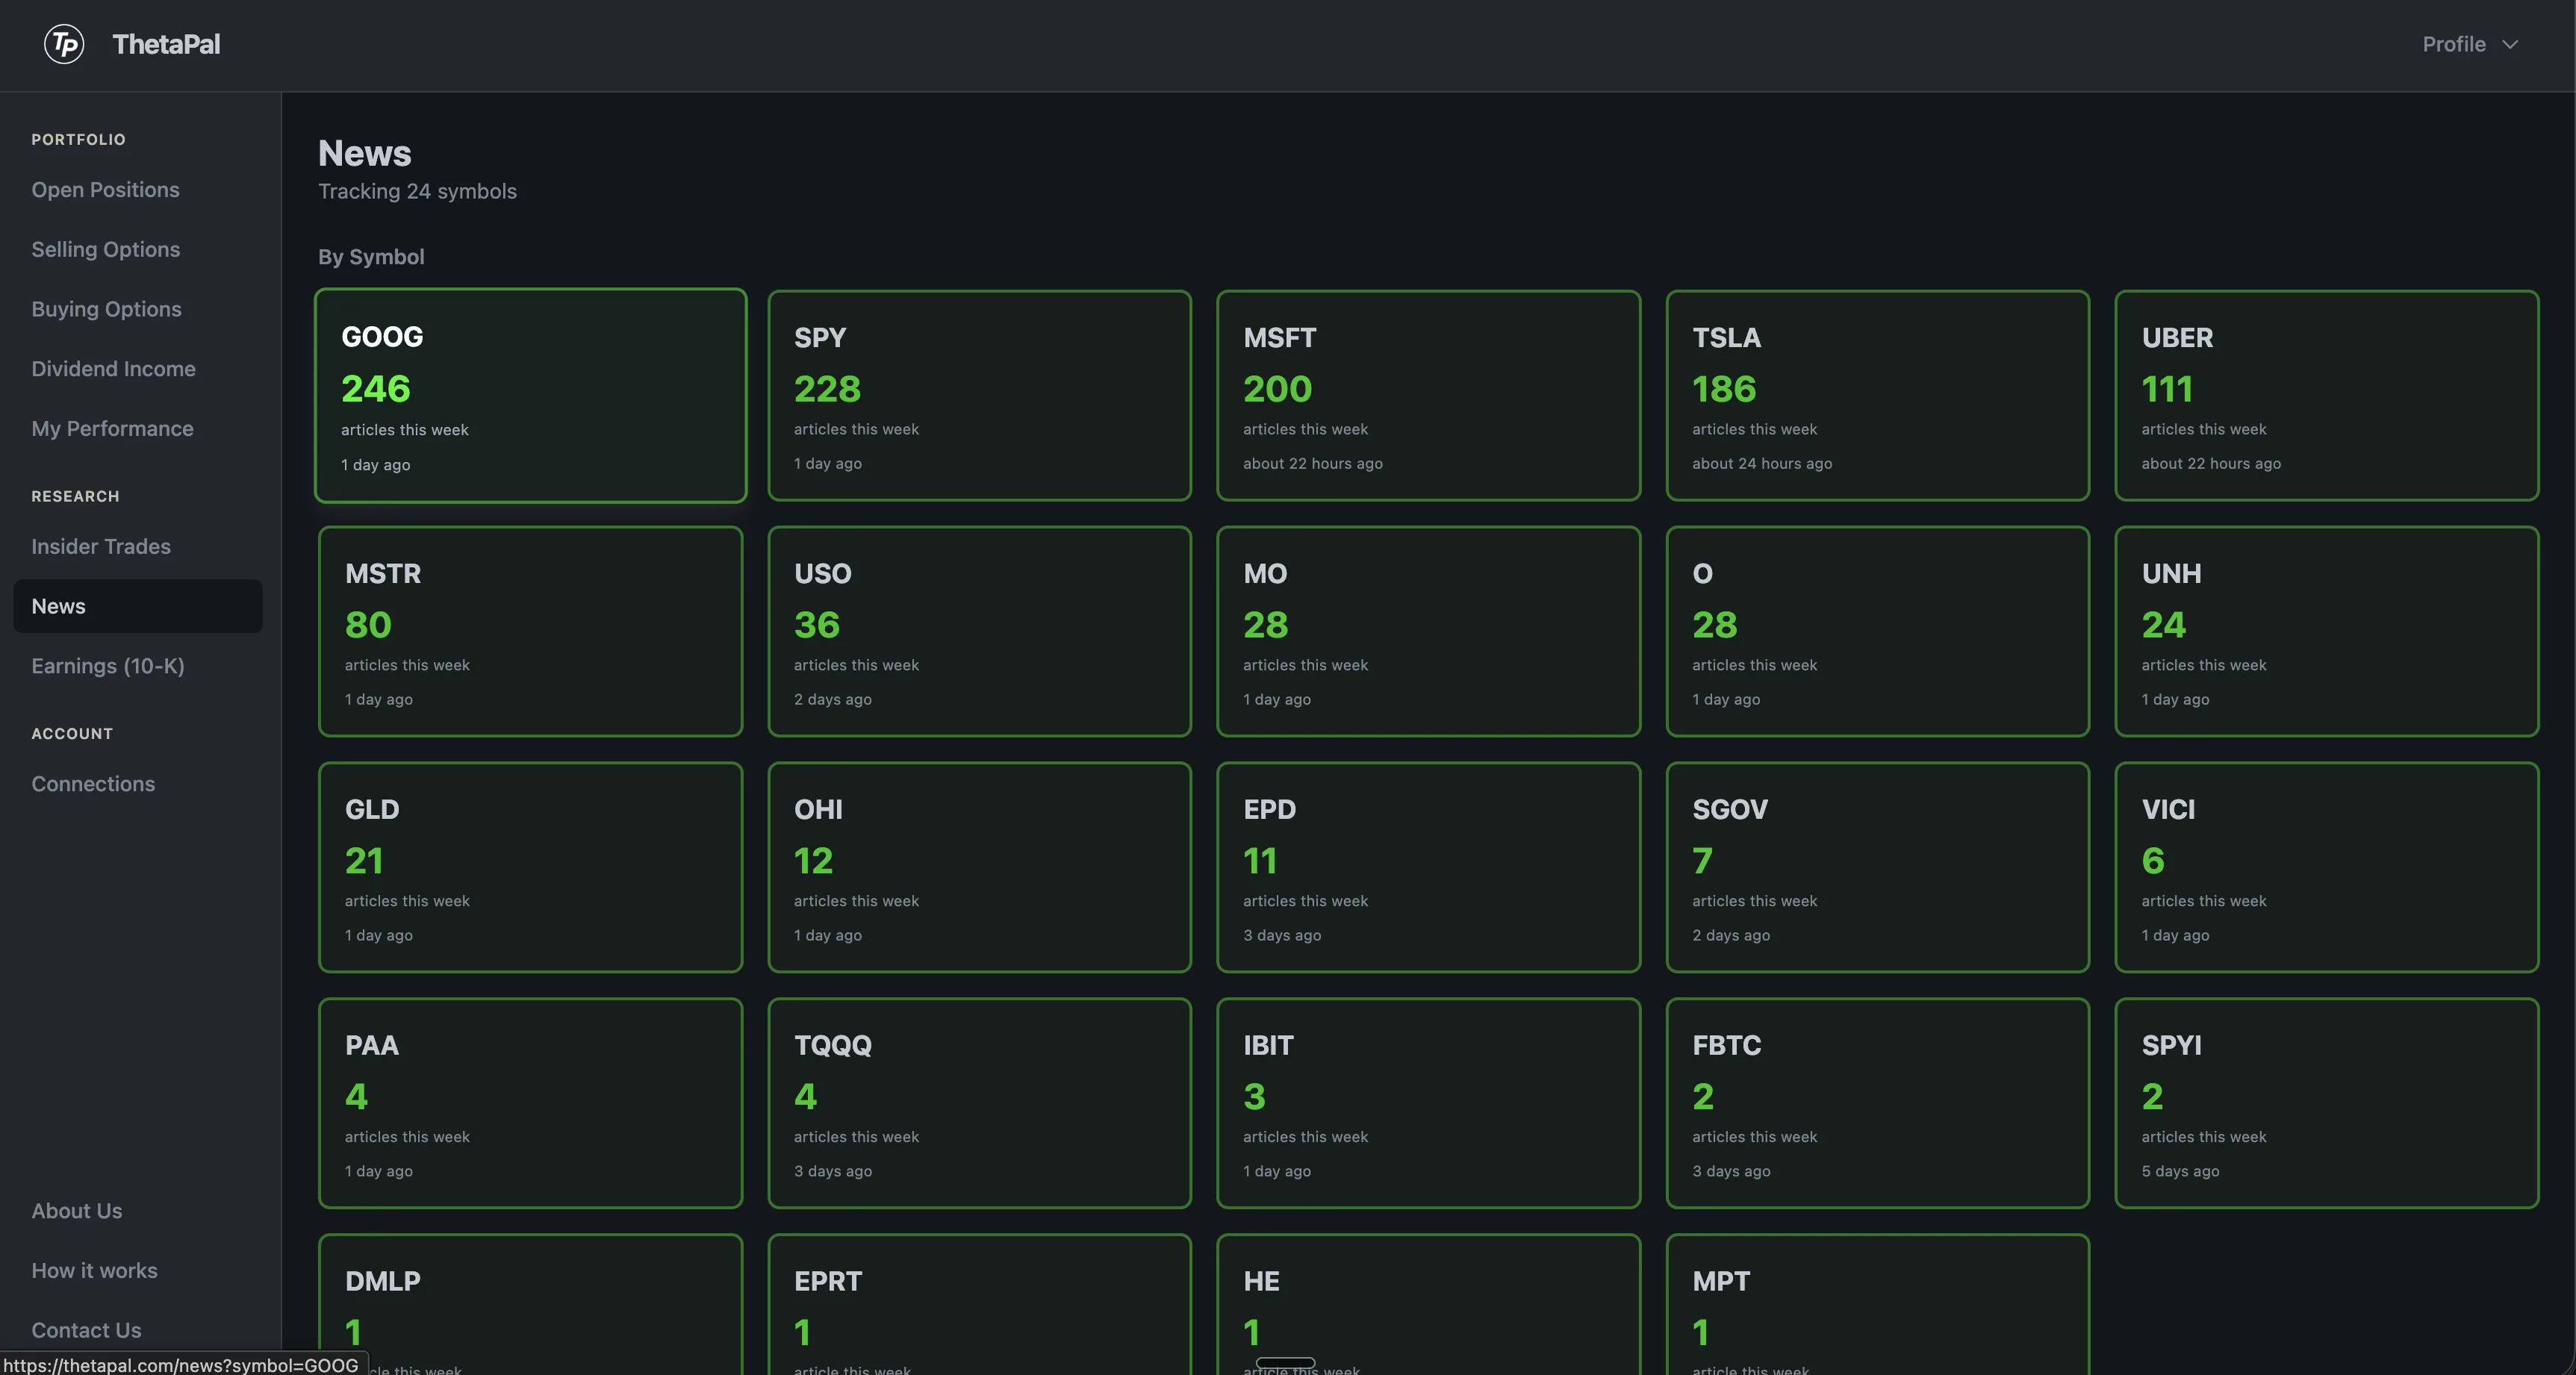Click the UBER count "111"
The height and width of the screenshot is (1375, 2576).
[x=2167, y=389]
